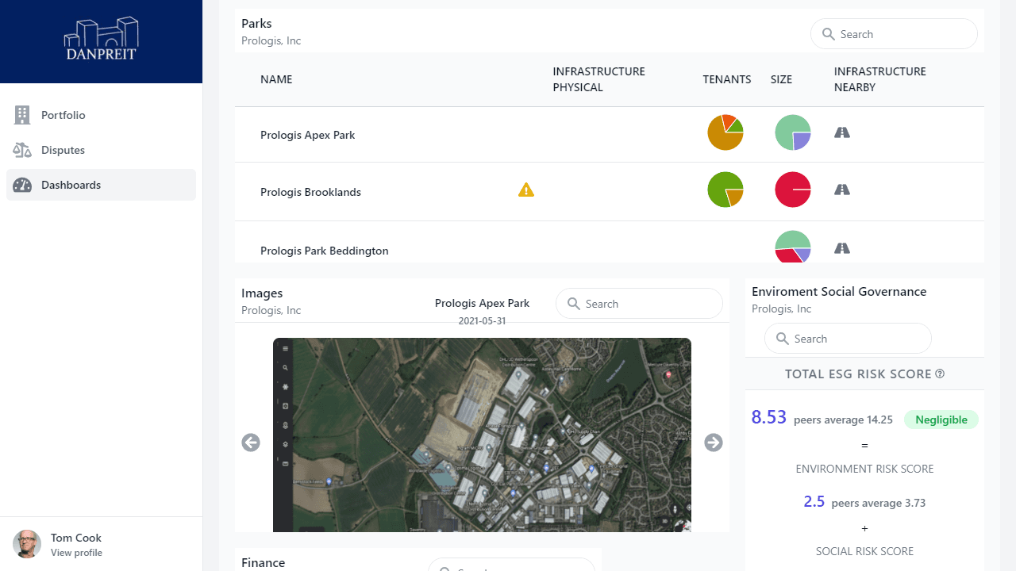
Task: Click the Negligible risk badge
Action: coord(941,420)
